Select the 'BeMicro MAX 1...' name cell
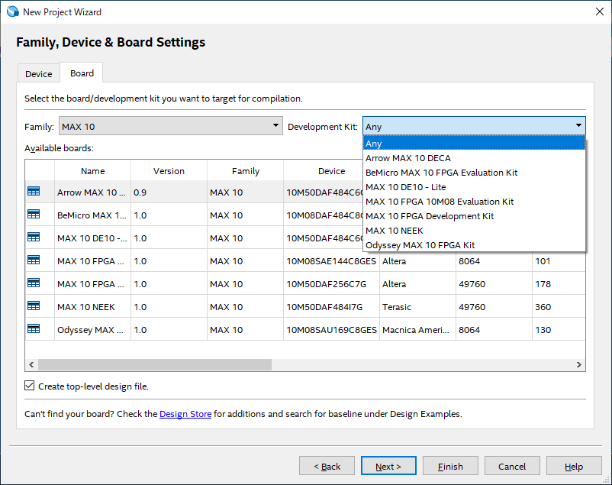Image resolution: width=612 pixels, height=485 pixels. (x=92, y=215)
